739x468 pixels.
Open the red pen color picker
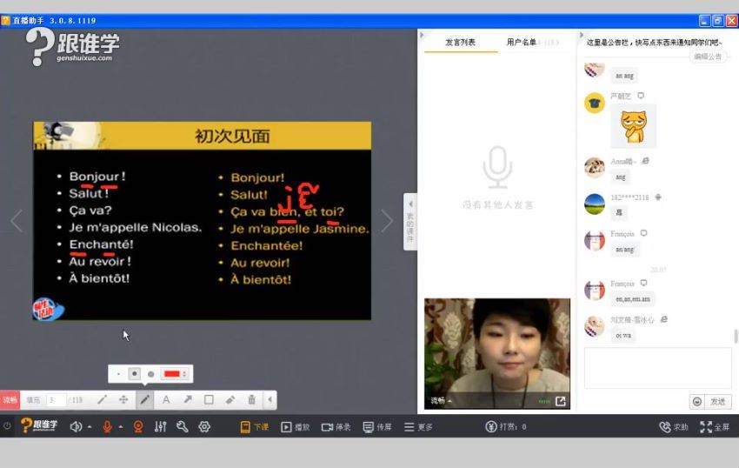coord(175,374)
